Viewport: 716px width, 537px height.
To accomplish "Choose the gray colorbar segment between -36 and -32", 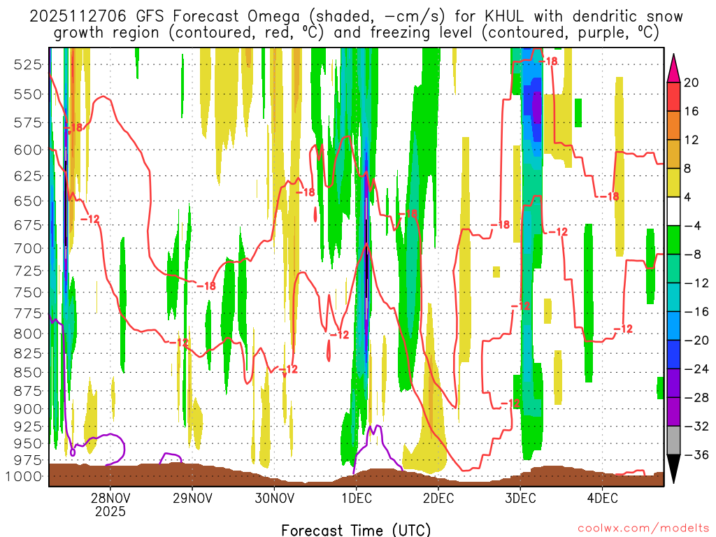I will (675, 441).
